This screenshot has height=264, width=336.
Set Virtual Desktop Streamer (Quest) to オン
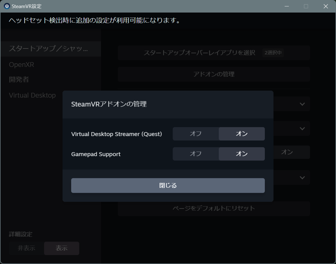(x=242, y=134)
